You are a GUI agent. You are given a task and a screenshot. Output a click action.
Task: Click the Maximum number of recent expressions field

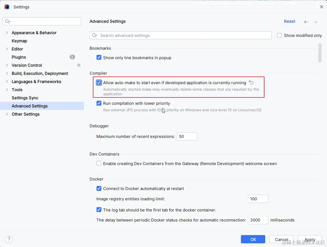point(187,136)
